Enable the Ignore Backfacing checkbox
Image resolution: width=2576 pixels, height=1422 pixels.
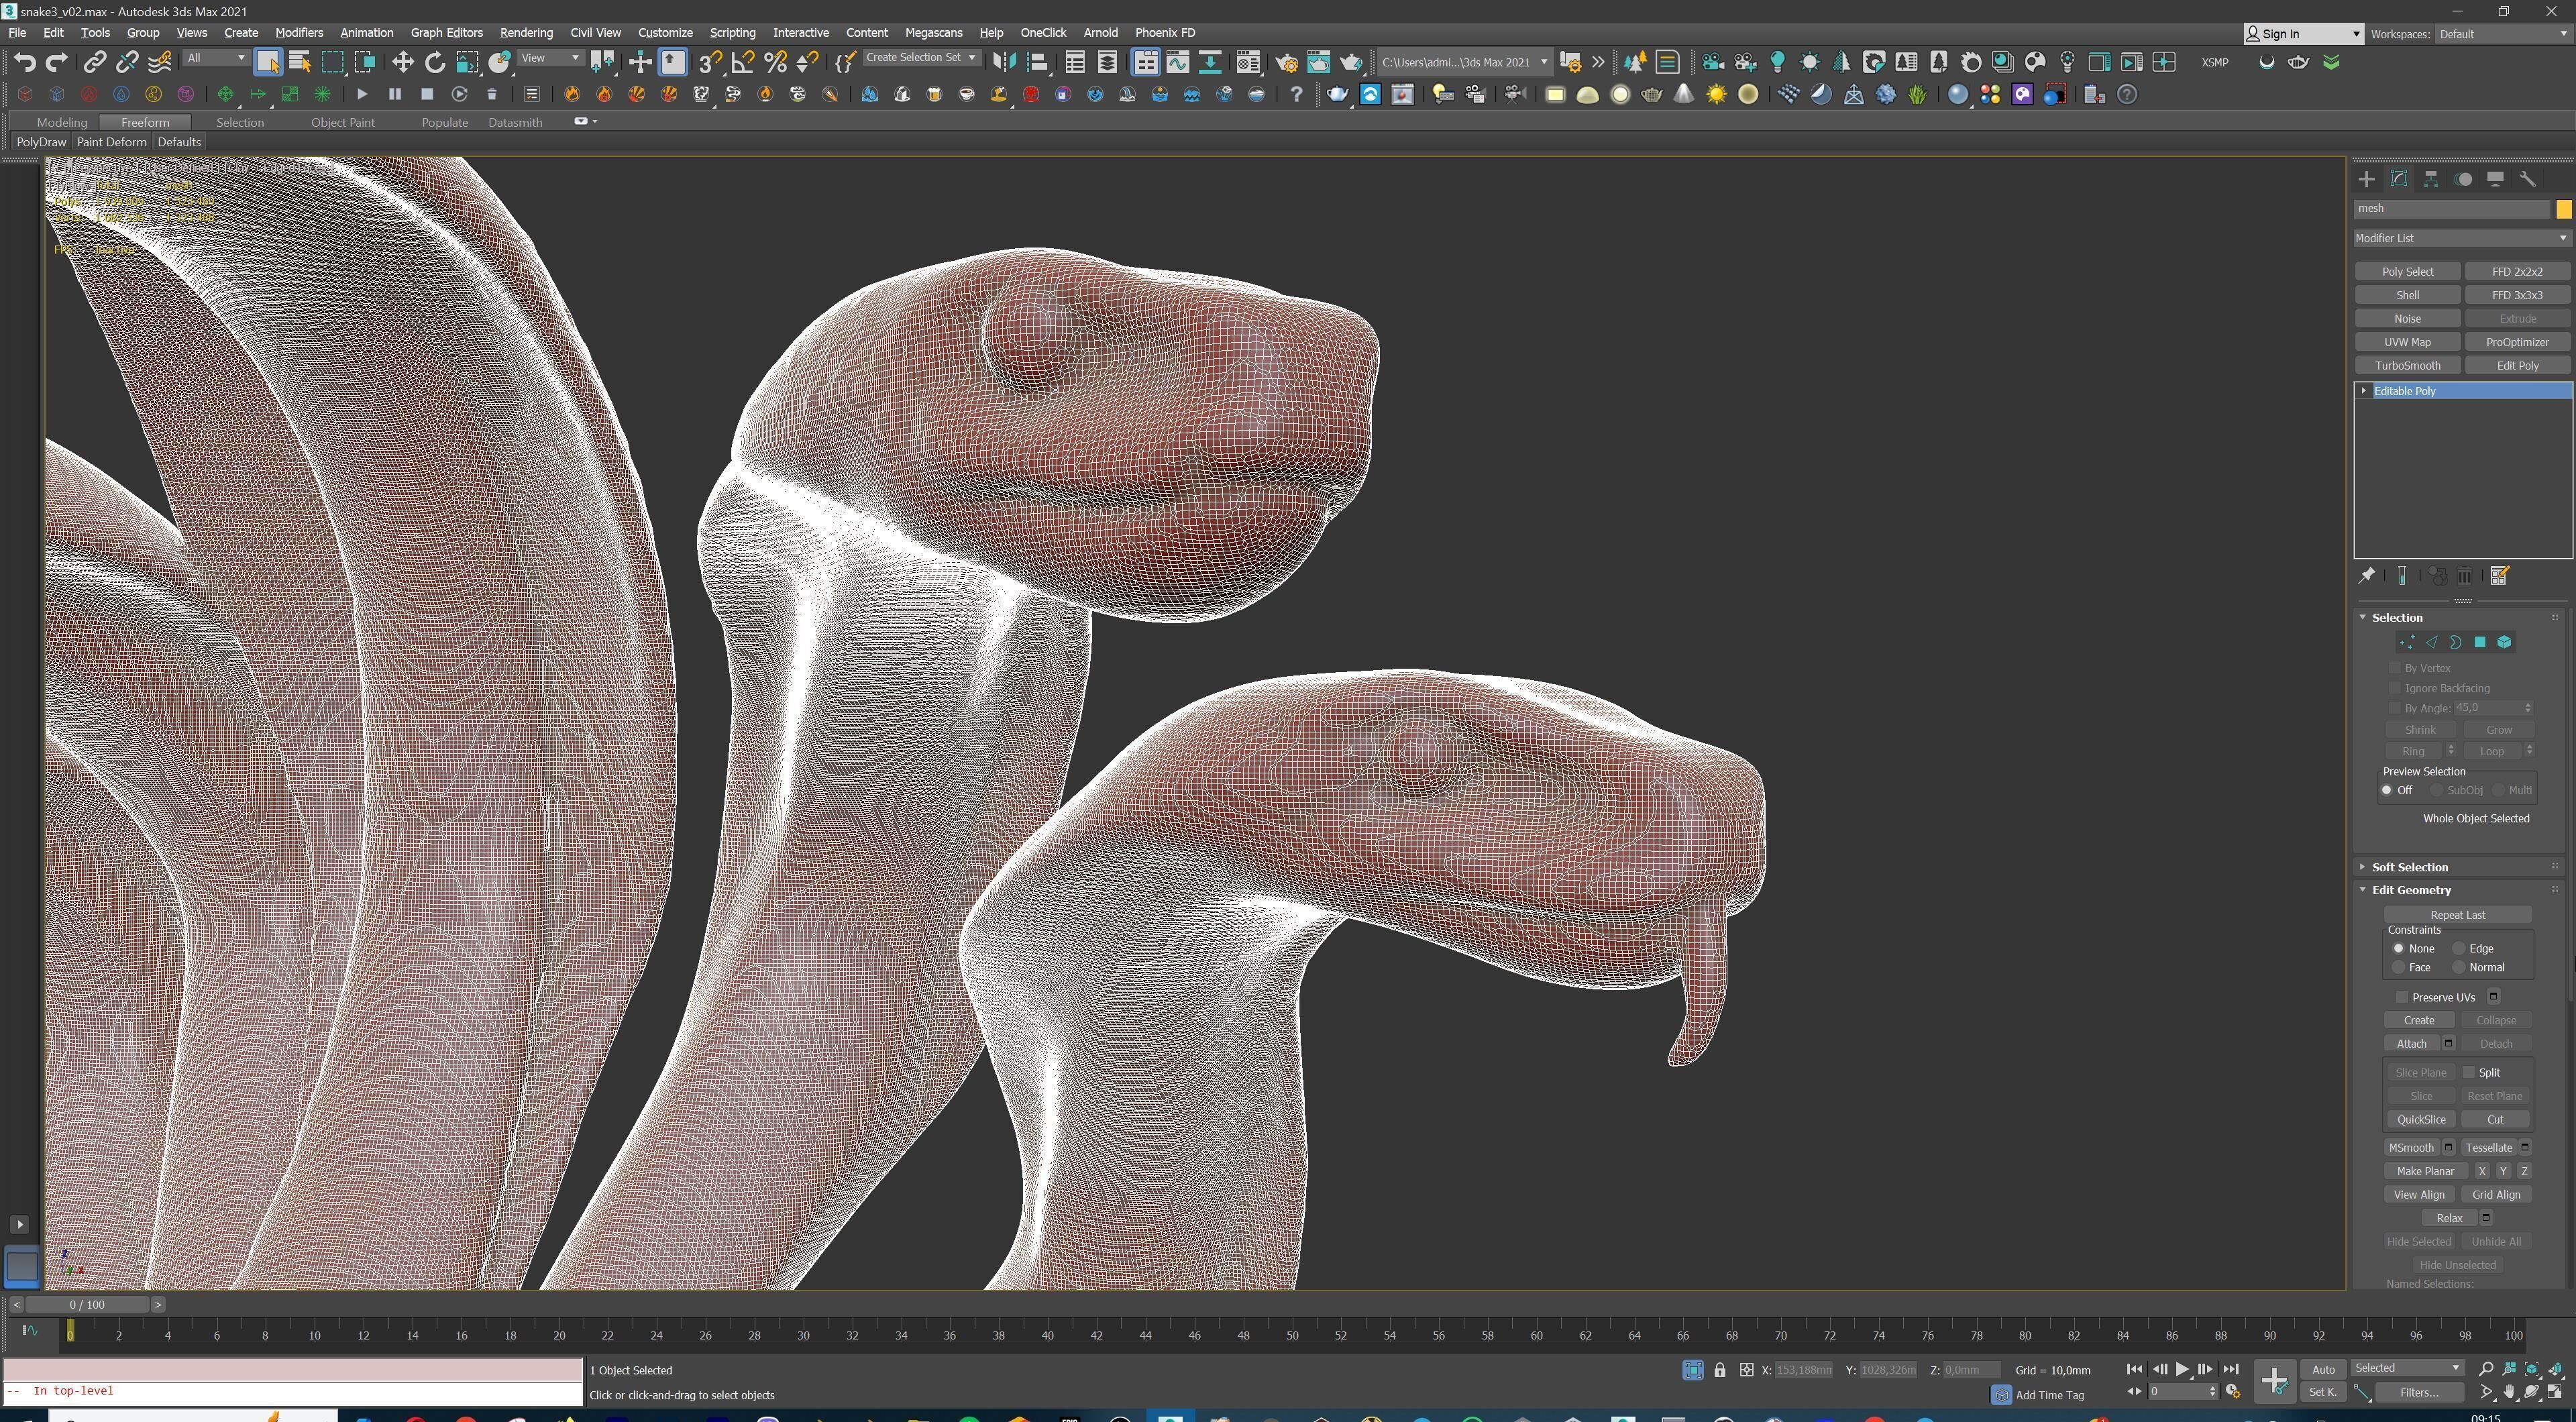[x=2394, y=688]
